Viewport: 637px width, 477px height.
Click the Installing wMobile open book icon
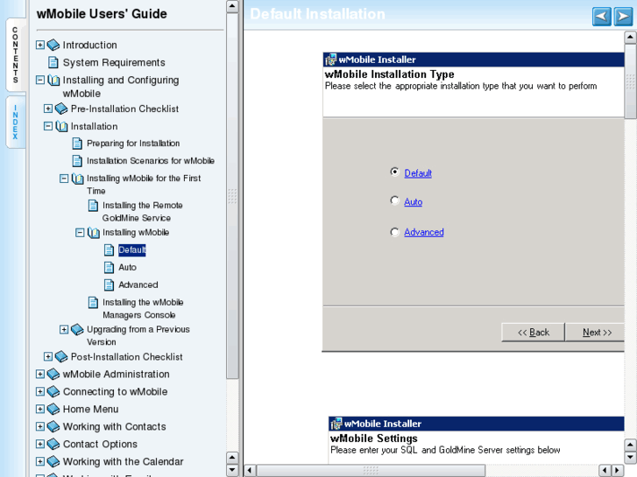tap(94, 232)
